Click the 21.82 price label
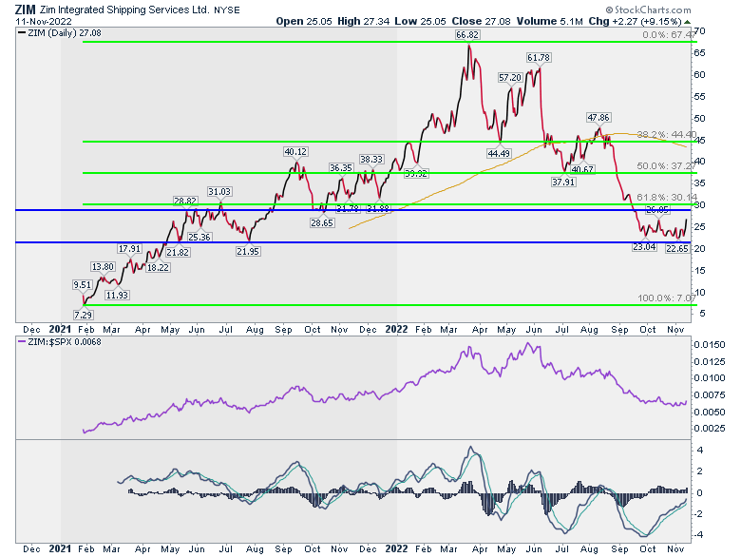Viewport: 741px width, 557px height. (178, 252)
